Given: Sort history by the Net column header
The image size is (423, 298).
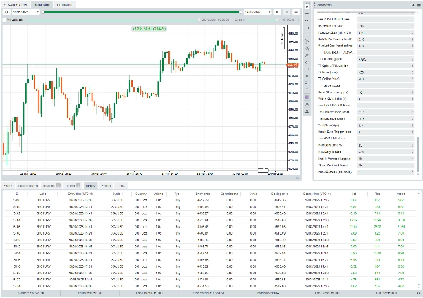Looking at the screenshot, I should (353, 193).
